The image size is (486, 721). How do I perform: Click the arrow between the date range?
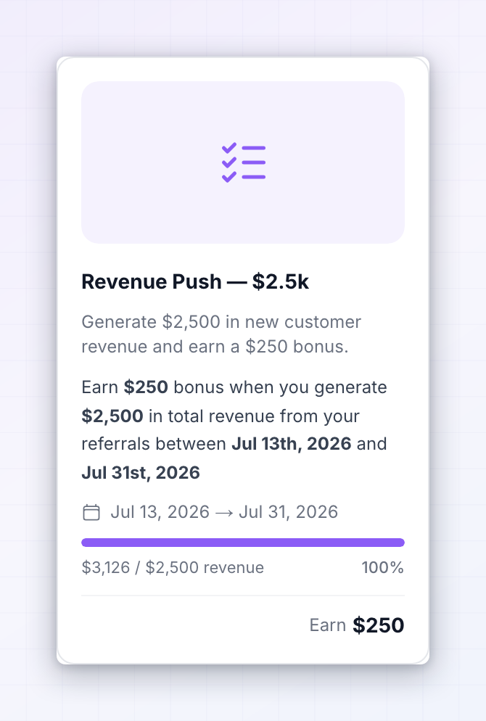(224, 513)
